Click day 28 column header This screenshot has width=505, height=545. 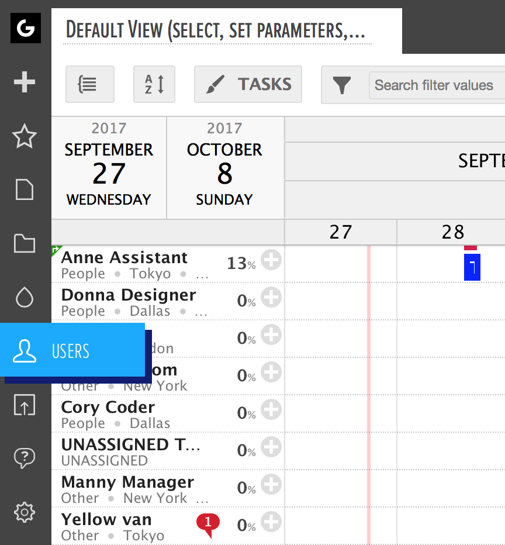pyautogui.click(x=451, y=232)
